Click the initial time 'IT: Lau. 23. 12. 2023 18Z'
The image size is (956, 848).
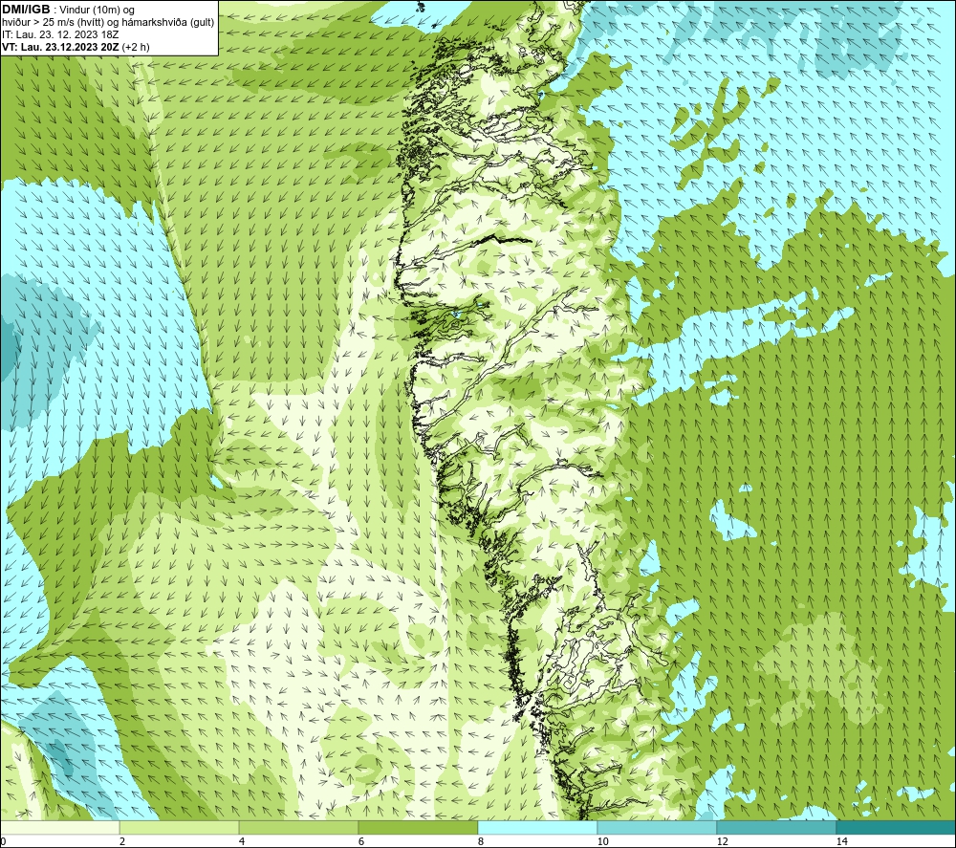point(60,34)
